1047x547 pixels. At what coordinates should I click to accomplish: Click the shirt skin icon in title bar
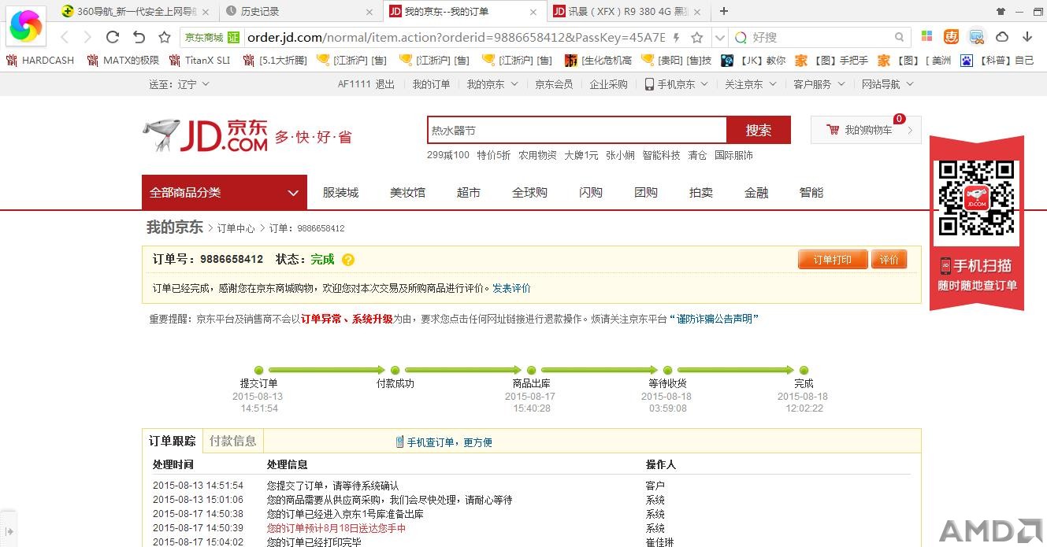[x=1001, y=11]
